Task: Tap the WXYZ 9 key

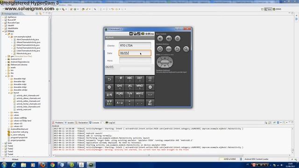Action: point(140,95)
